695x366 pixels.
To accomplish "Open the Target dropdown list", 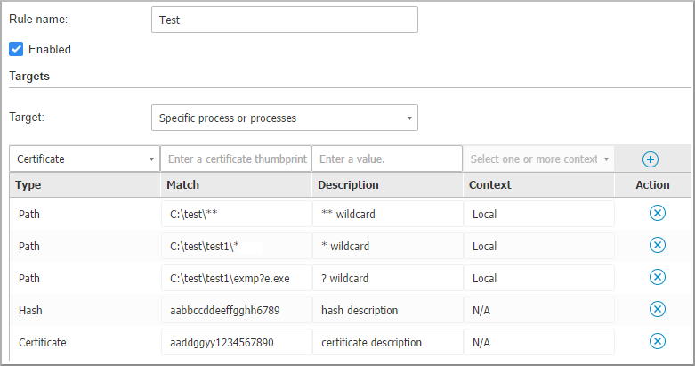I will (284, 118).
